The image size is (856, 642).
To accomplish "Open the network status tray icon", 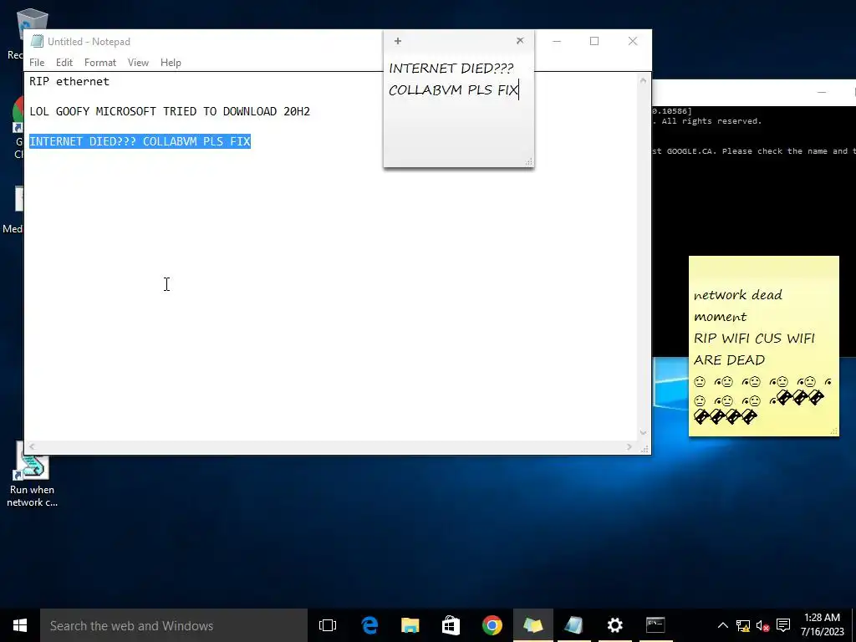I will click(743, 625).
